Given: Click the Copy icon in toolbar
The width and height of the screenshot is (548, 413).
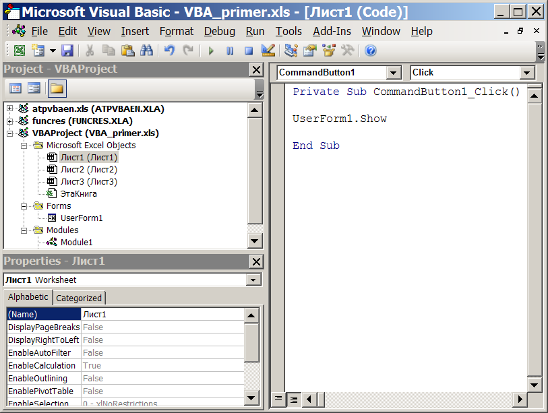Looking at the screenshot, I should tap(109, 51).
